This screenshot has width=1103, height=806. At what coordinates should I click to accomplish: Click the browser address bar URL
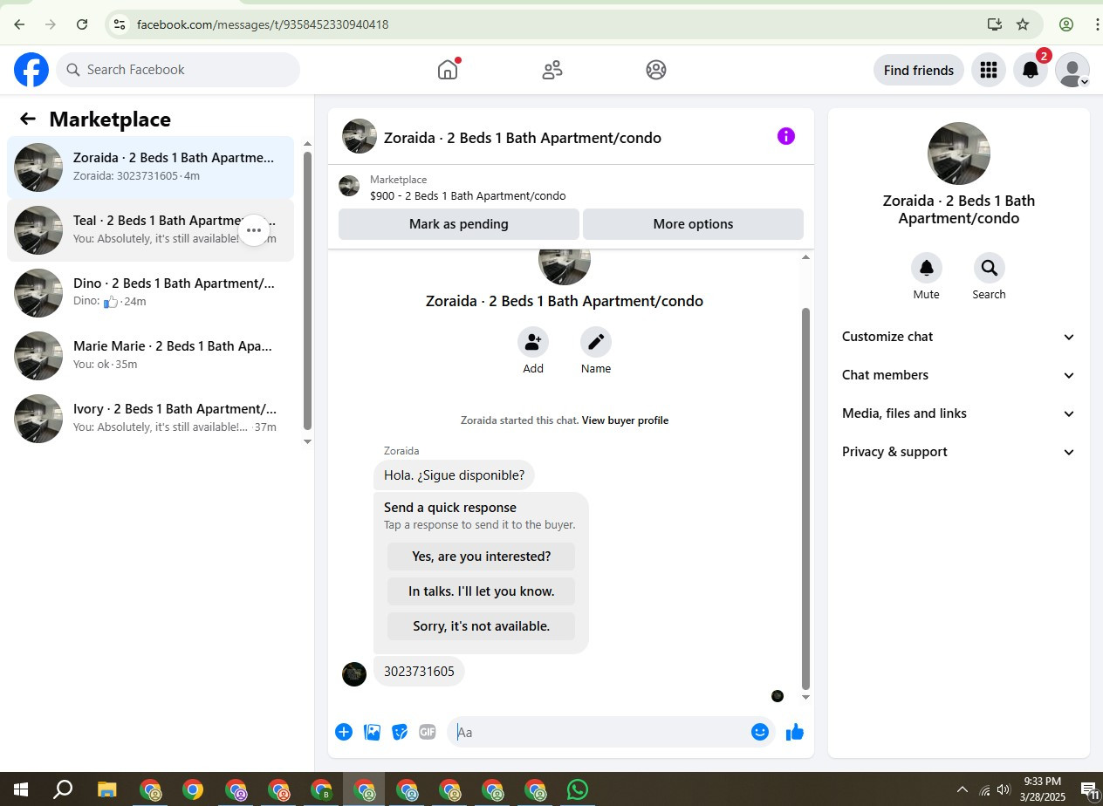[263, 24]
